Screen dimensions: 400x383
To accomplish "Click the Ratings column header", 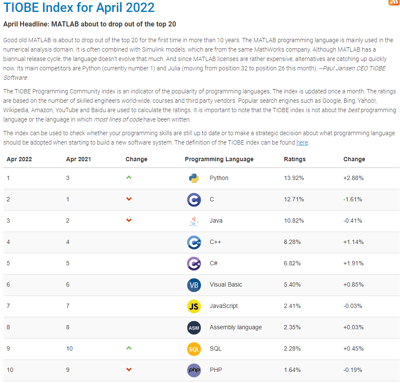I will coord(295,159).
